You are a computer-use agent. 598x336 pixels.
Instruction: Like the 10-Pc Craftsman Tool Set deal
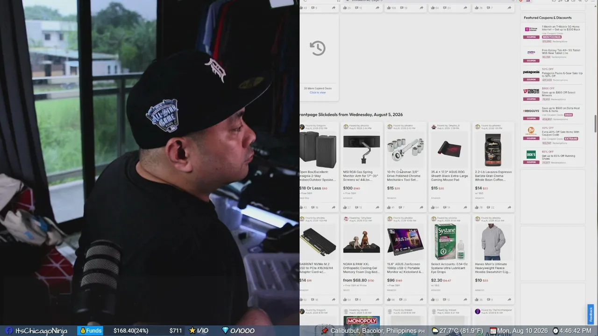coord(389,207)
